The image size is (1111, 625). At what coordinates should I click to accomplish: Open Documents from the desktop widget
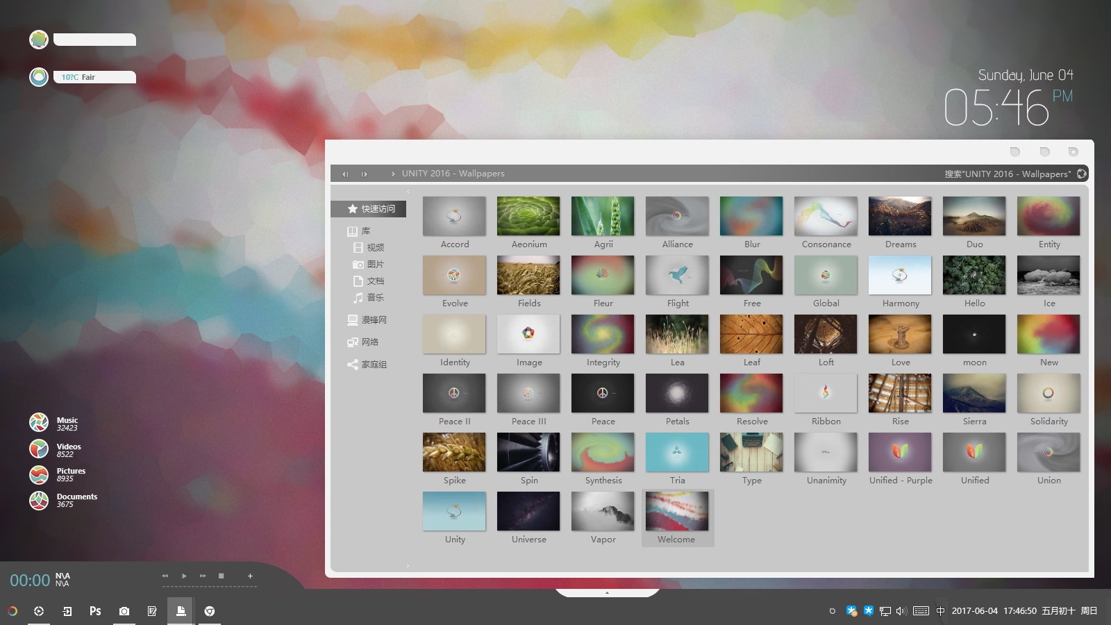click(38, 499)
